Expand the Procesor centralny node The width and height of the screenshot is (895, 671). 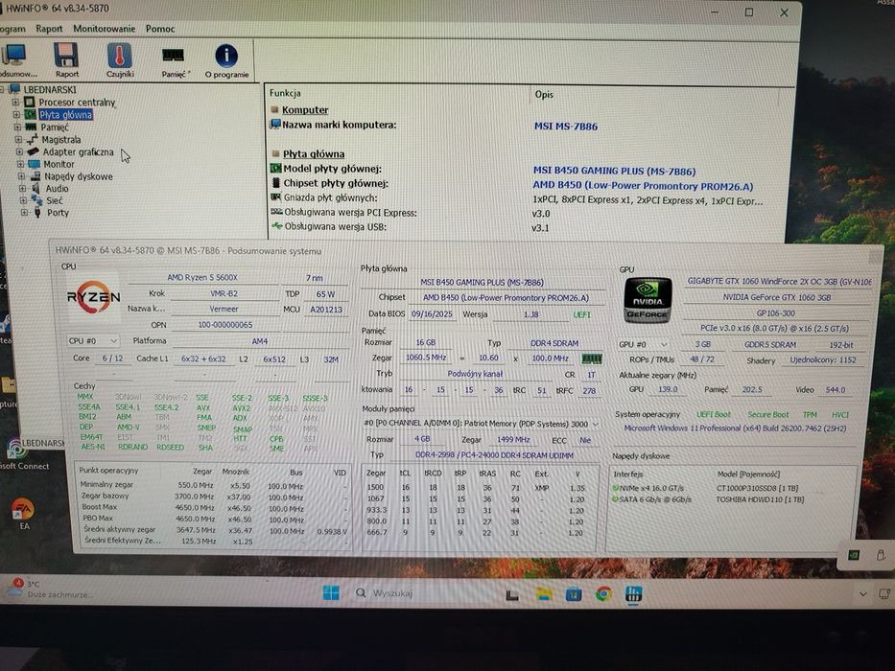pyautogui.click(x=15, y=103)
